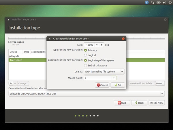Toggle the free space checkbox
173x130 pixels.
[x=10, y=42]
